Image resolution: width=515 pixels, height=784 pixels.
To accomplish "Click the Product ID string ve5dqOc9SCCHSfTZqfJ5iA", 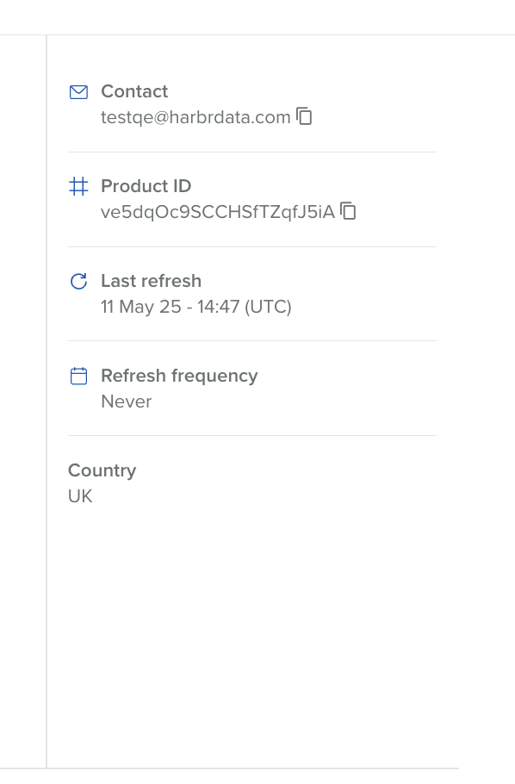I will (218, 212).
